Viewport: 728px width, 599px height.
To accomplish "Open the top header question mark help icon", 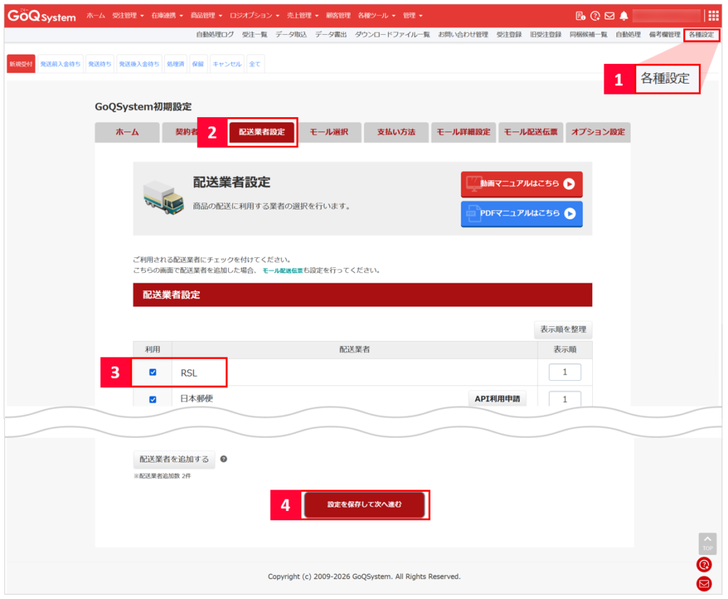I will pyautogui.click(x=595, y=16).
